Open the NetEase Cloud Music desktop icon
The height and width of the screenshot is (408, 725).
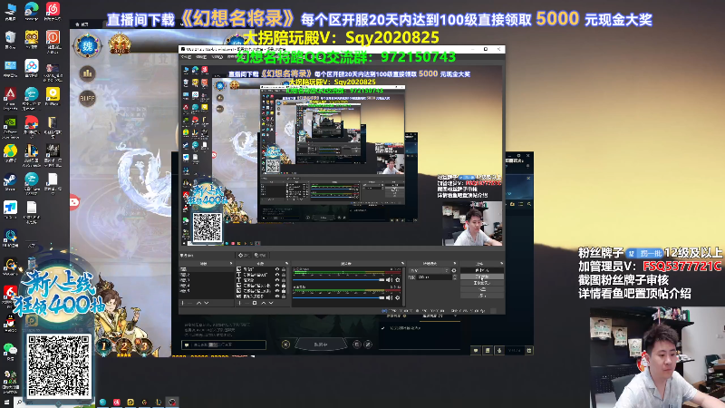pyautogui.click(x=53, y=12)
